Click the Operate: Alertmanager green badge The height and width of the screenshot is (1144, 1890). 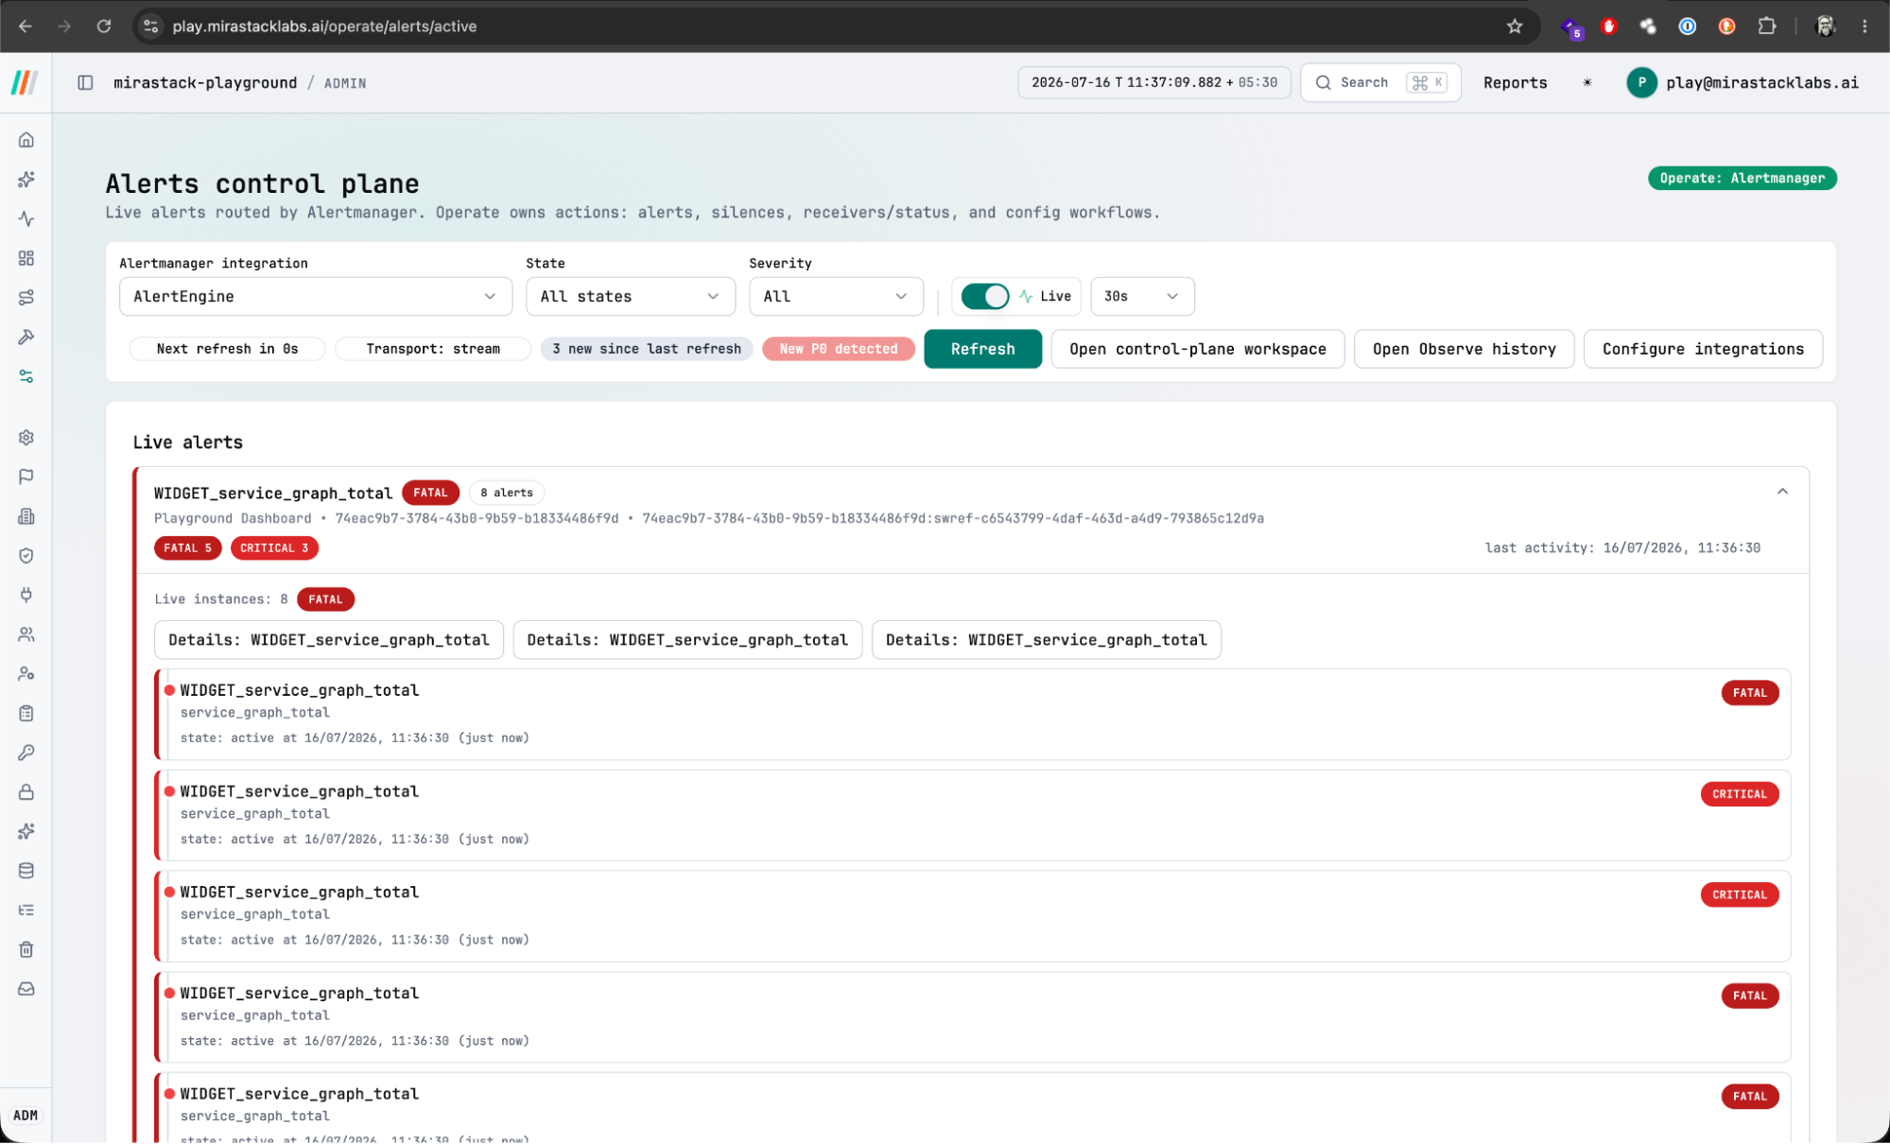click(1742, 179)
